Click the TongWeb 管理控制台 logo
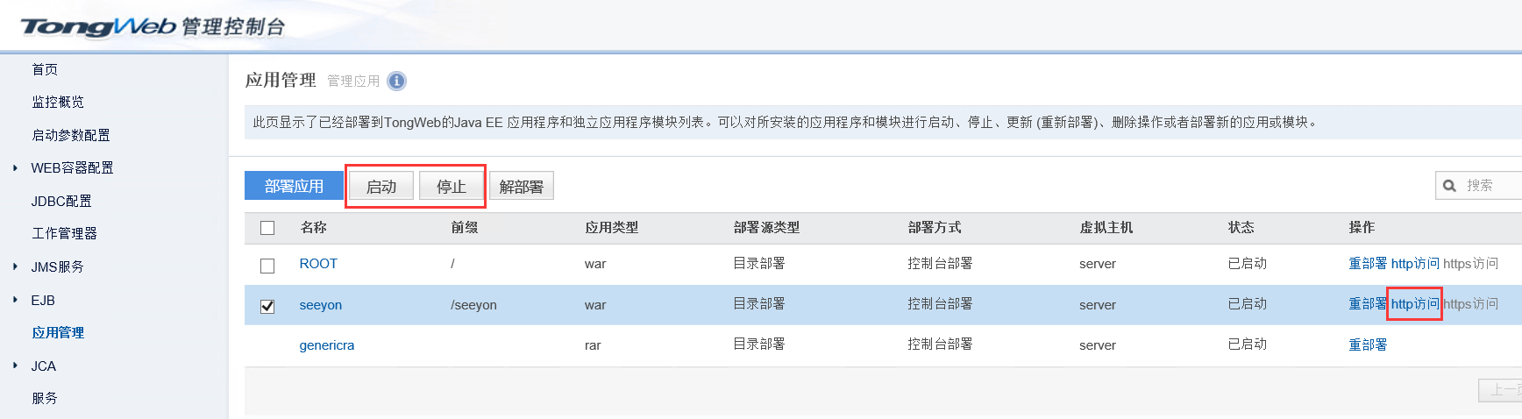This screenshot has height=419, width=1522. (x=153, y=27)
